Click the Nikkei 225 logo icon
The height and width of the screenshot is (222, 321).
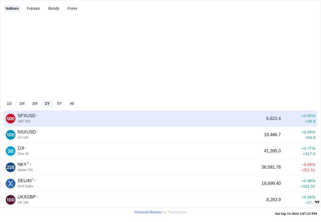[x=11, y=167]
